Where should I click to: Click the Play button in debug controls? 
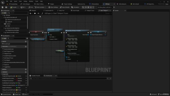point(83,7)
